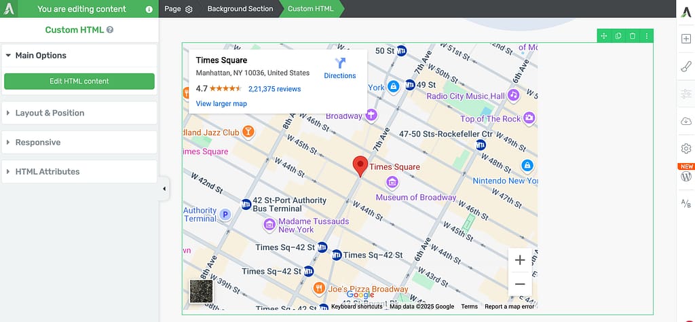Zoom out the map with minus button

pos(520,285)
